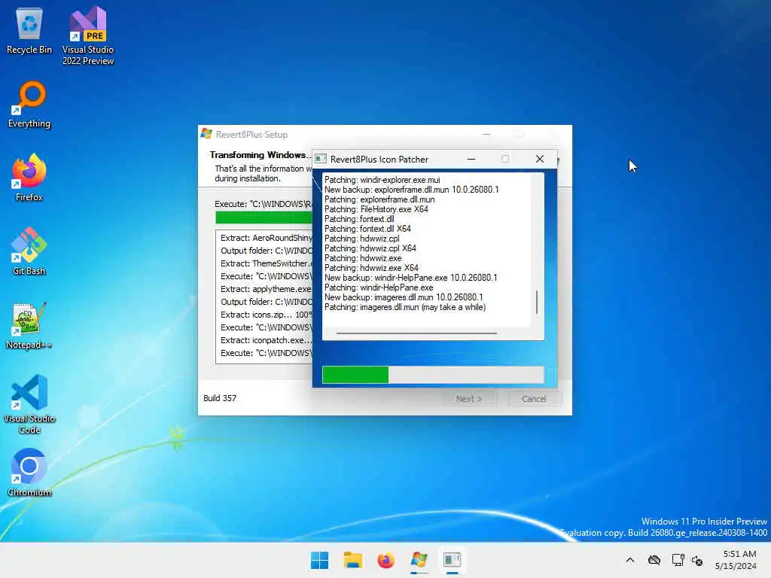771x578 pixels.
Task: Select log line 'Patching: hdwwiz.cpl X64'
Action: 370,248
